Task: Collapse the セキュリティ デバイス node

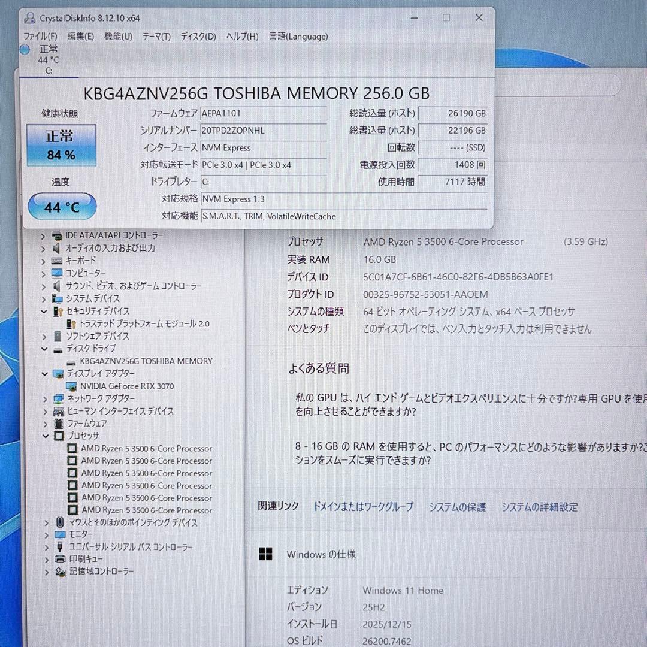Action: click(x=43, y=312)
